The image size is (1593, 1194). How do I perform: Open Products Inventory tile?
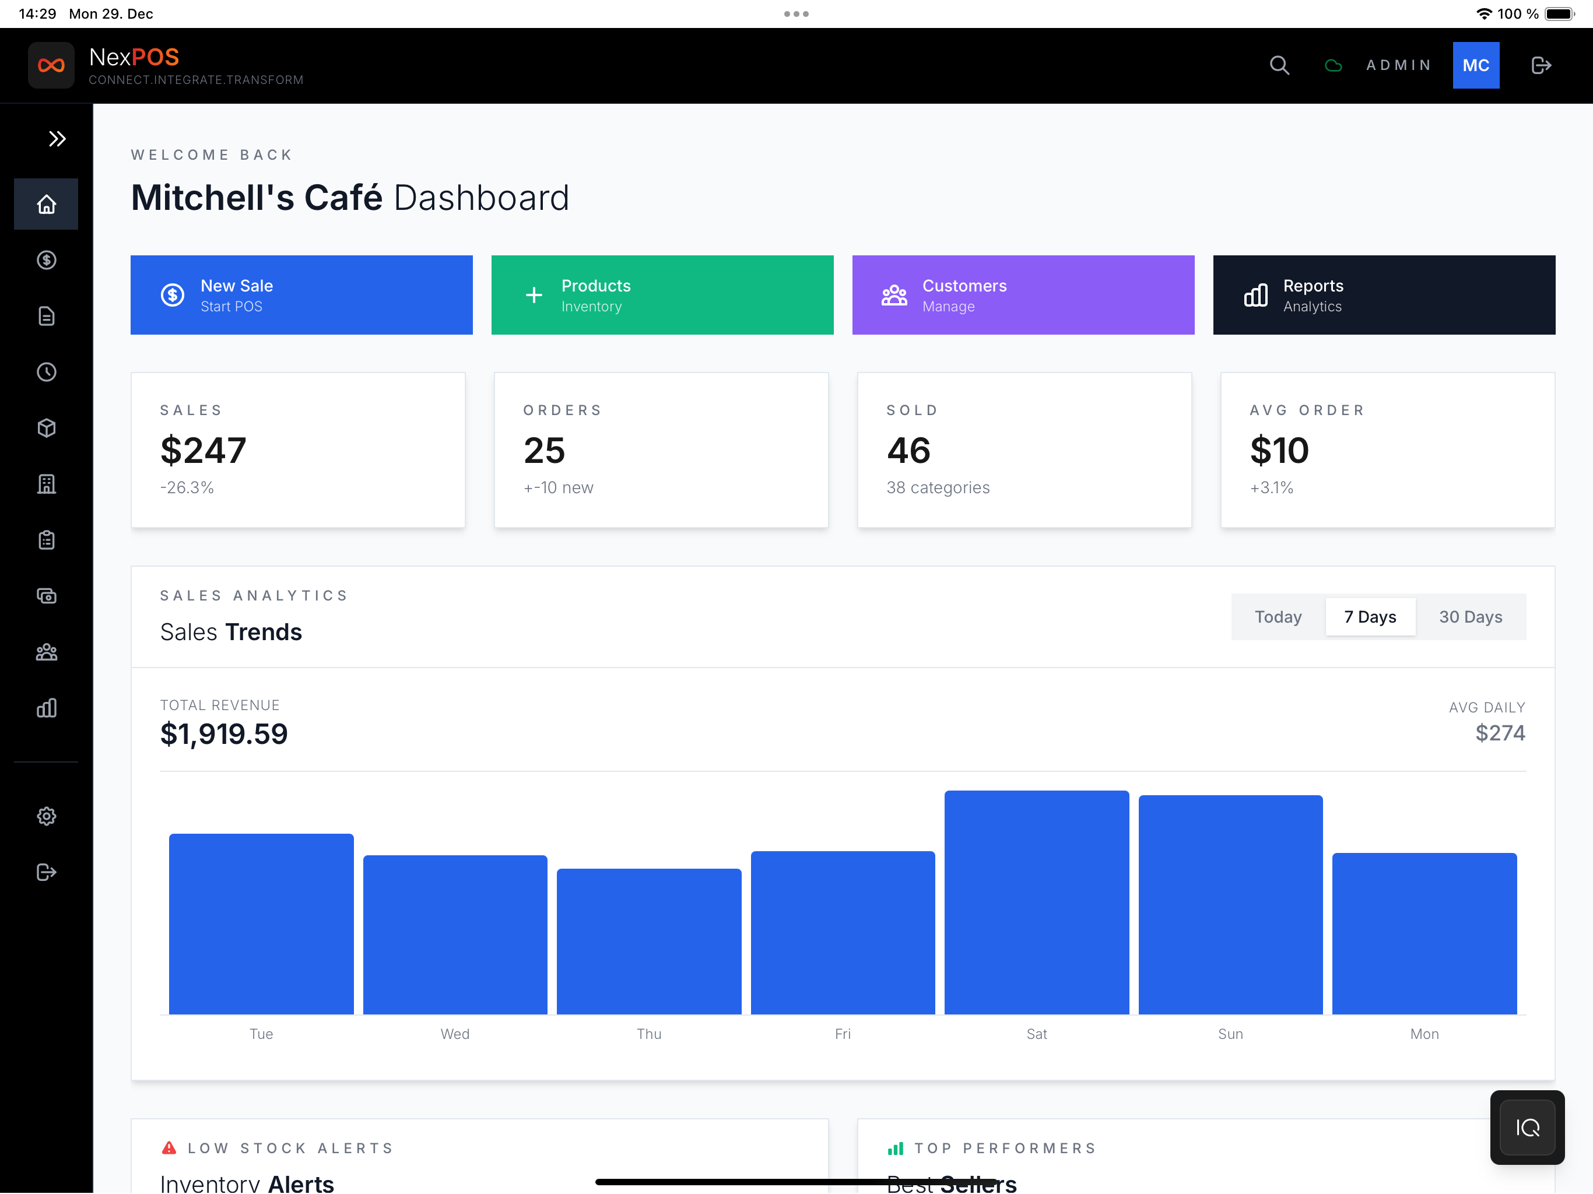(662, 295)
